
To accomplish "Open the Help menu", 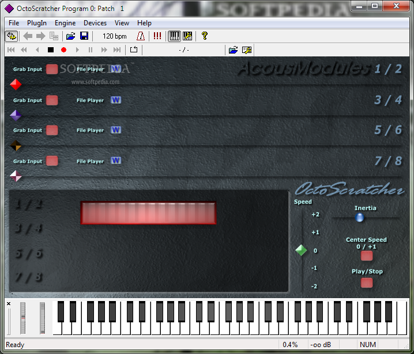I will coord(144,23).
